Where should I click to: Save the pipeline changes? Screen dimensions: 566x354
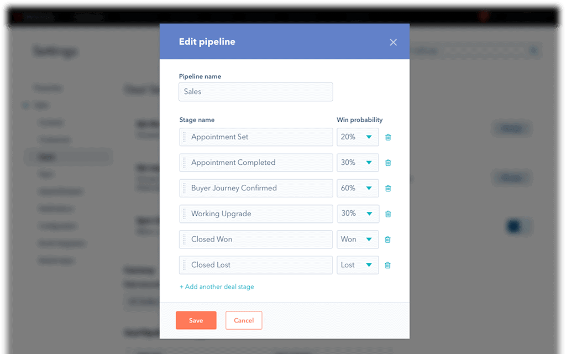196,320
